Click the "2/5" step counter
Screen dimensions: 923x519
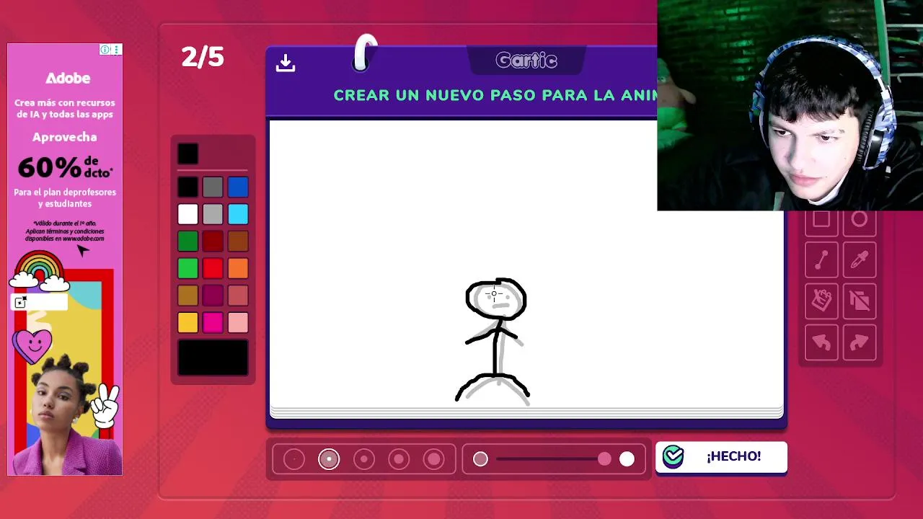pos(203,57)
